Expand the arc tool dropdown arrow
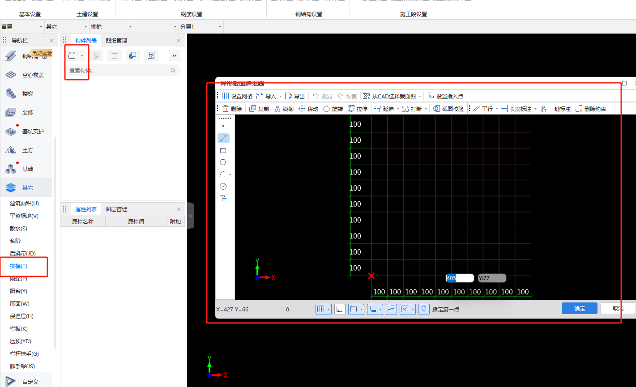Viewport: 636px width, 387px height. point(230,174)
